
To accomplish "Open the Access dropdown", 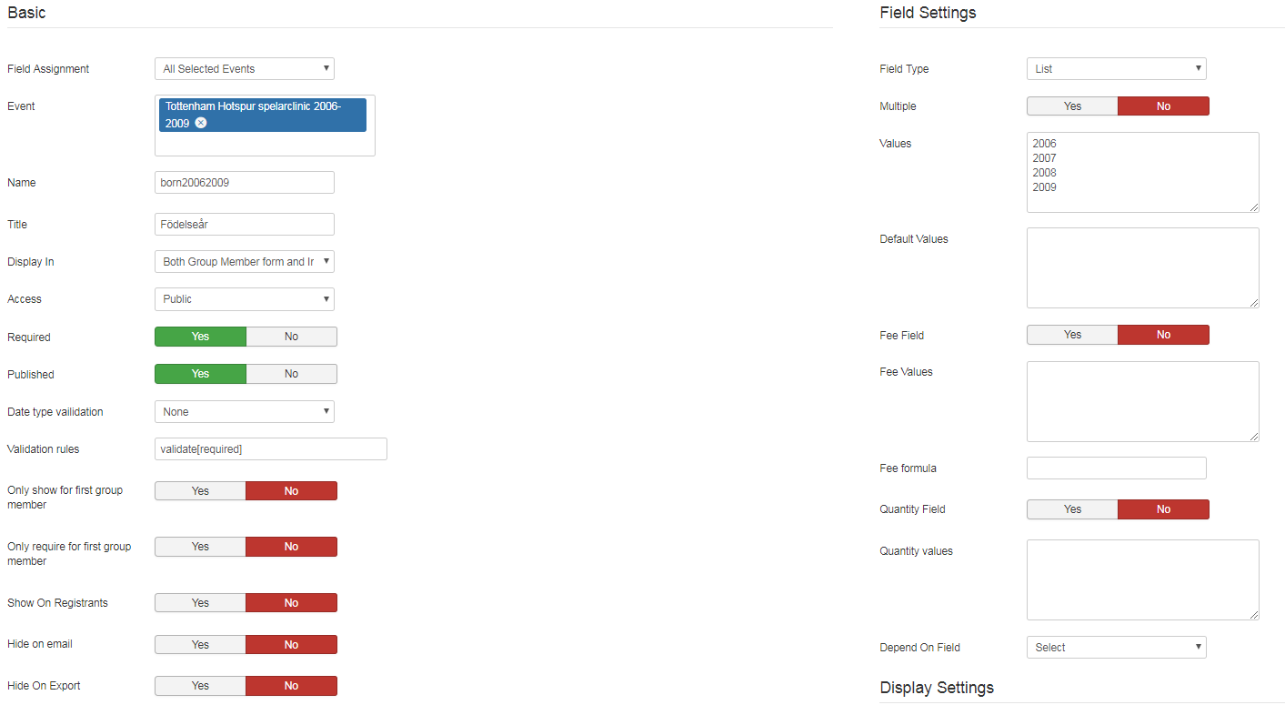I will (x=244, y=299).
